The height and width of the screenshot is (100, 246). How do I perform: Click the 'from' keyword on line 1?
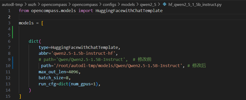[24, 11]
